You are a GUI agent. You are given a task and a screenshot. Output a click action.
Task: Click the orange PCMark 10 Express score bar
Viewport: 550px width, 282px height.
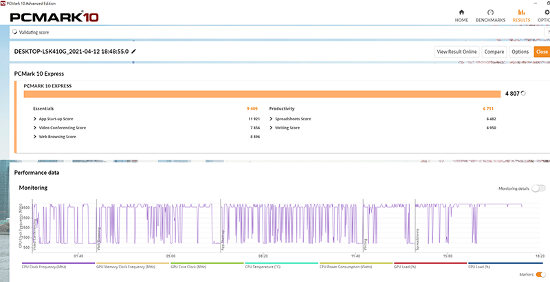[262, 94]
